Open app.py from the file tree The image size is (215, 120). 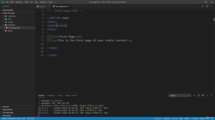click(10, 31)
